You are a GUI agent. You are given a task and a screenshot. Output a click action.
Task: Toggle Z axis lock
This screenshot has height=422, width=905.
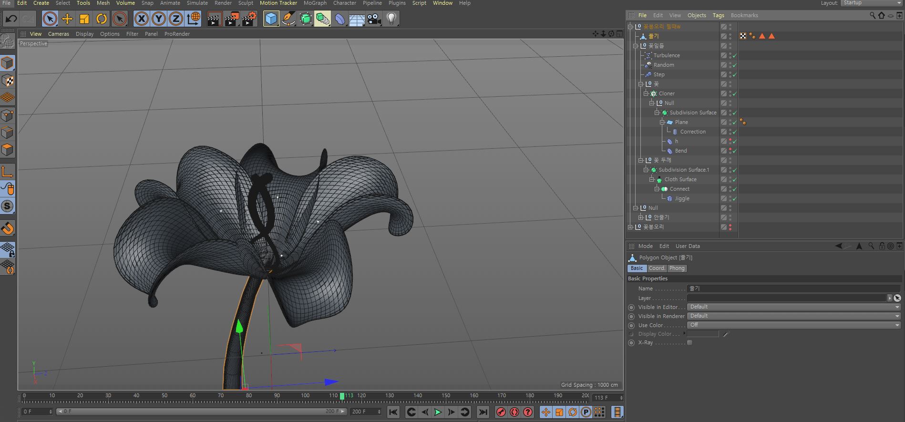[x=176, y=19]
